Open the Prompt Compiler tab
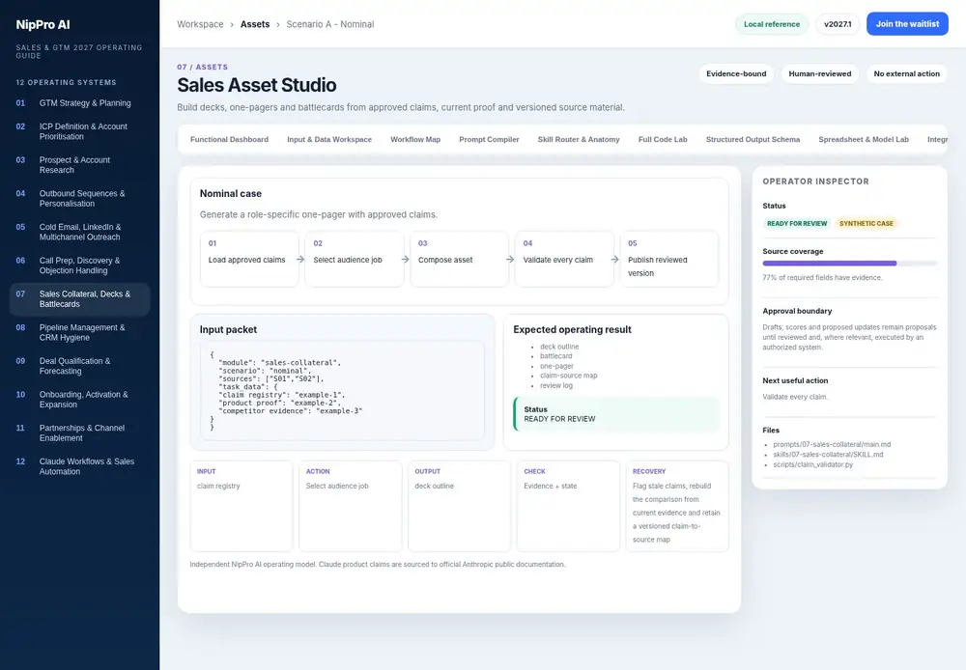The height and width of the screenshot is (670, 966). pos(489,140)
